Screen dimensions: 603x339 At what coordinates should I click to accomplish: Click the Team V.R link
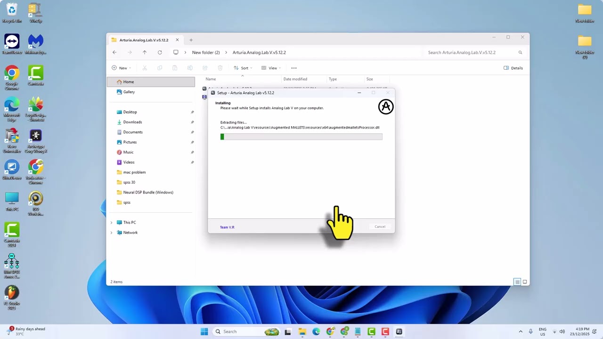227,227
